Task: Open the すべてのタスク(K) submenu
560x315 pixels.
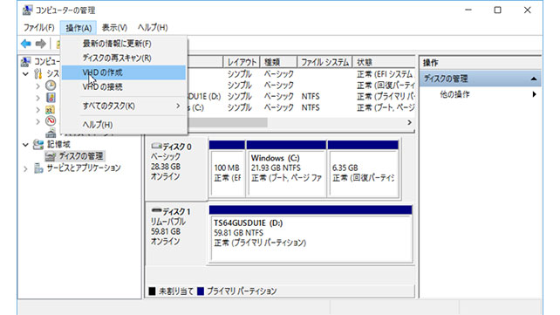Action: [124, 106]
